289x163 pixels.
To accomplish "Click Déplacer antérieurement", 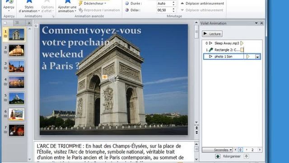I will (x=202, y=3).
